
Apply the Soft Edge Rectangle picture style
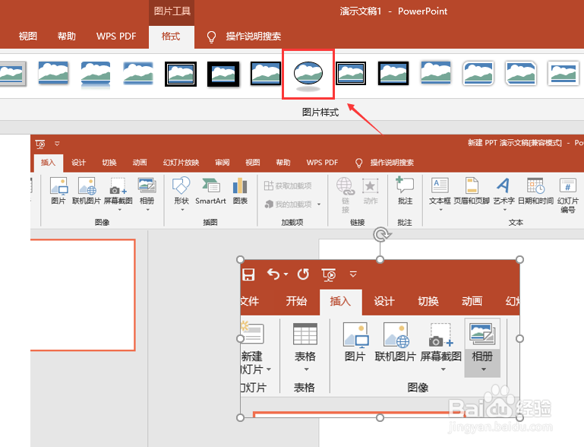138,74
